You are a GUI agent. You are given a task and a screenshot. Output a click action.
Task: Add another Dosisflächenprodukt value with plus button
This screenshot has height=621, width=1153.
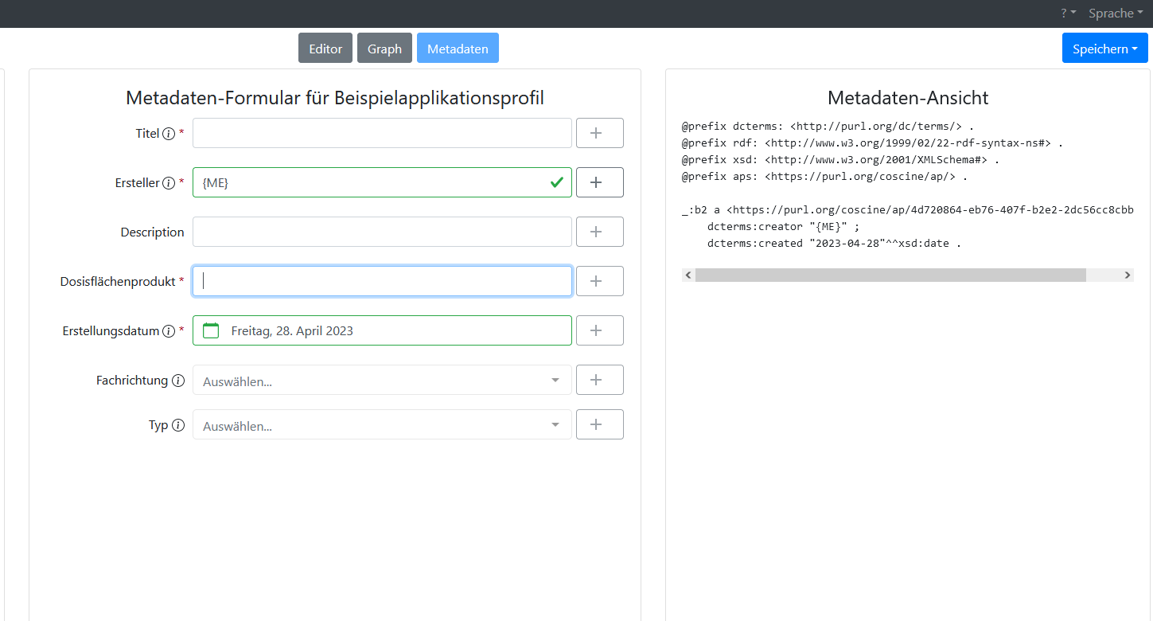pos(599,281)
